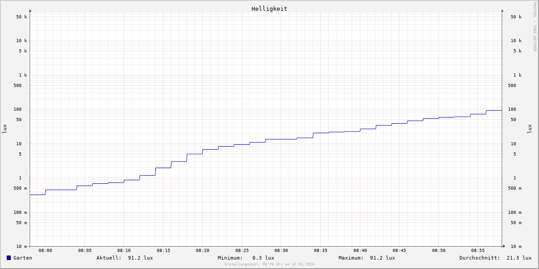Viewport: 539px width, 269px height.
Task: Click the Aktuell 91.2 lux value
Action: tap(140, 258)
